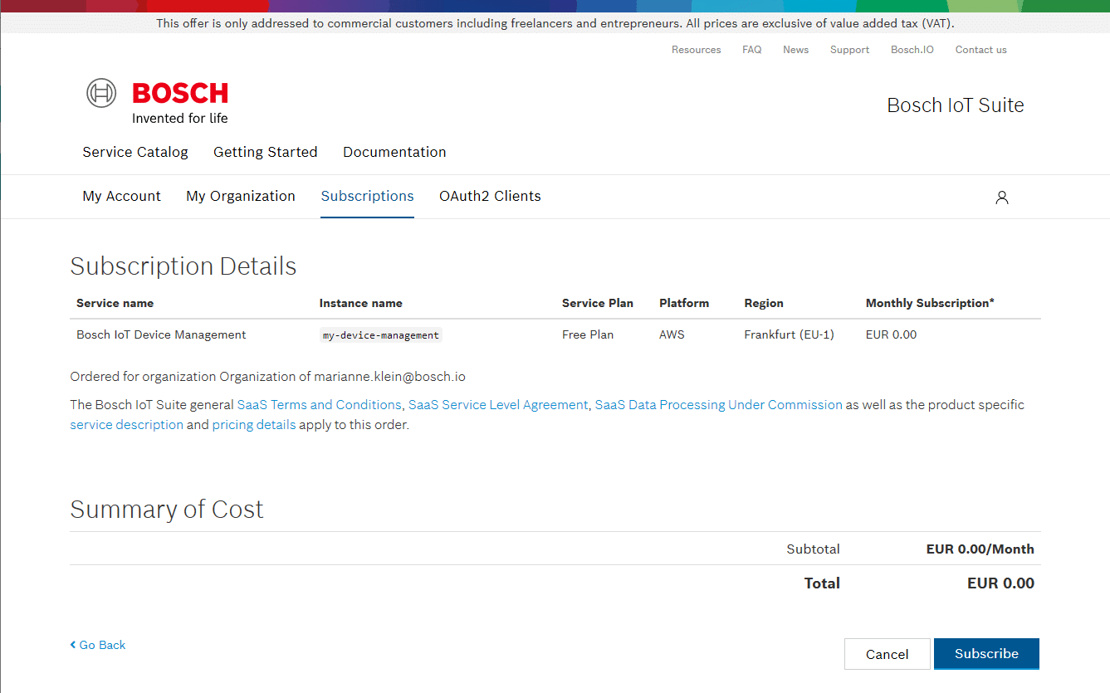
Task: Click the Service name column header
Action: (x=115, y=303)
